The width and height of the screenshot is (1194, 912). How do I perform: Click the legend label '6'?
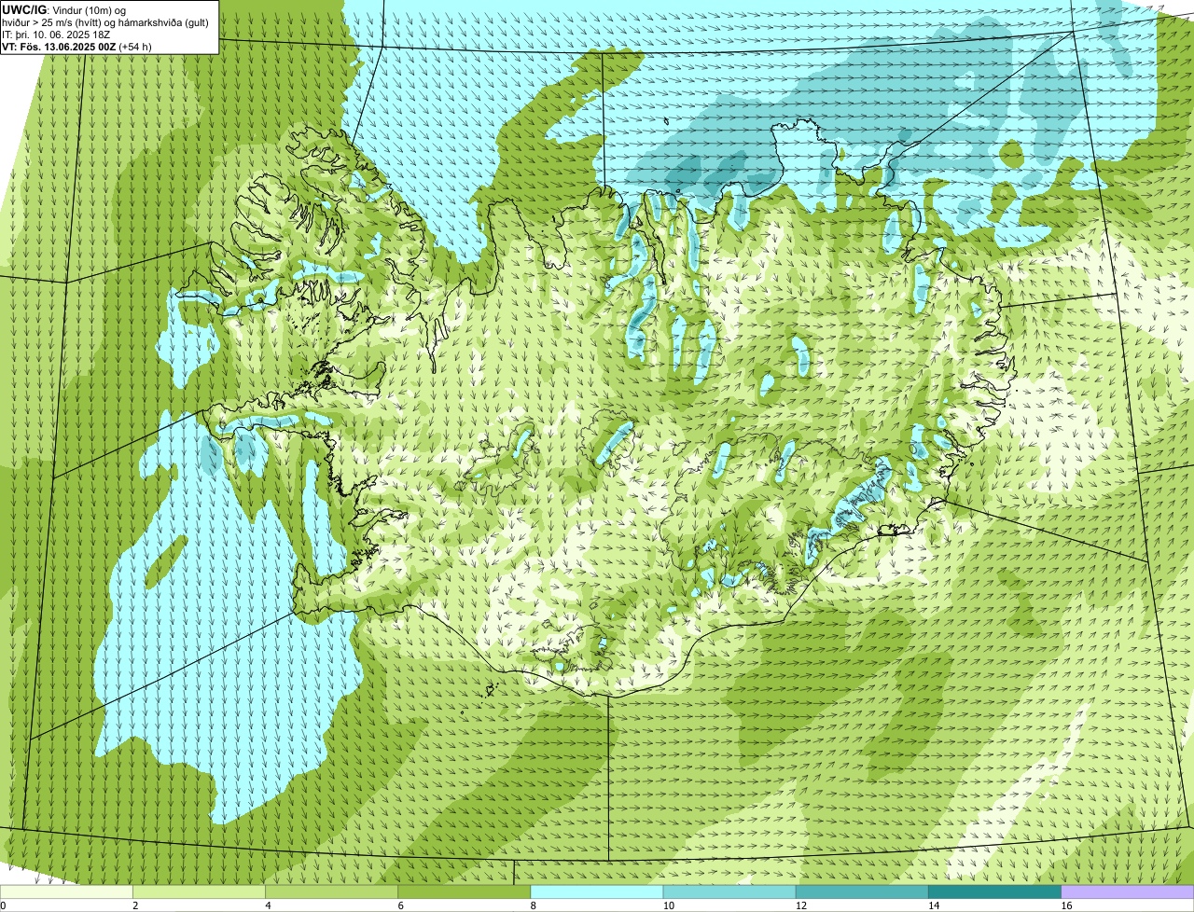[401, 905]
